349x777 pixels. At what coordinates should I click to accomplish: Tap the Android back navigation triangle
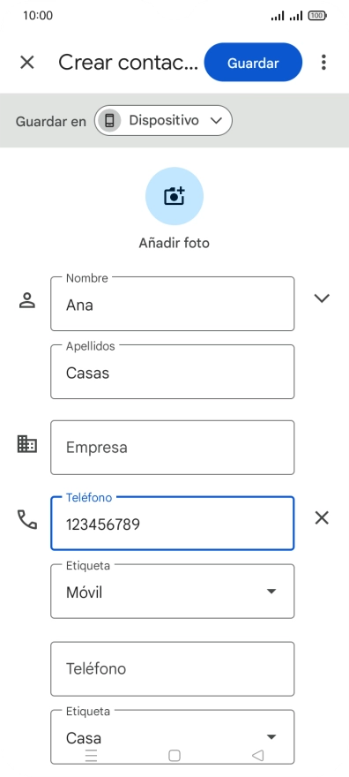[x=257, y=755]
